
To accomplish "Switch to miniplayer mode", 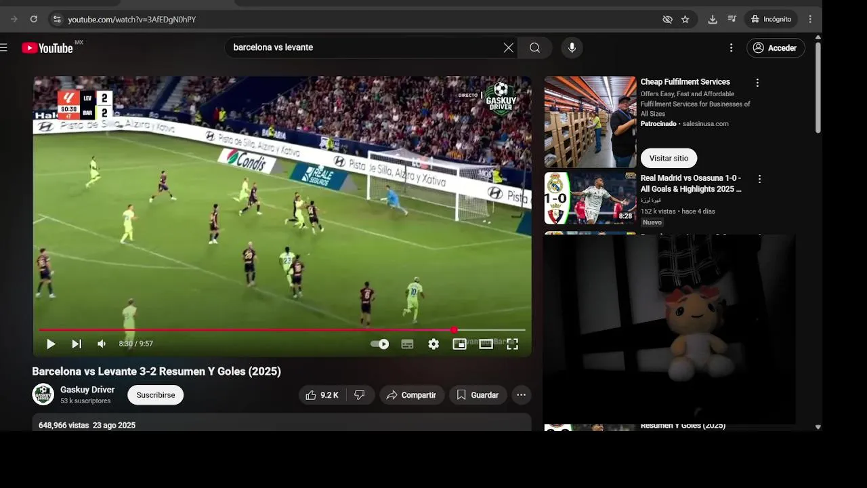I will pos(459,344).
